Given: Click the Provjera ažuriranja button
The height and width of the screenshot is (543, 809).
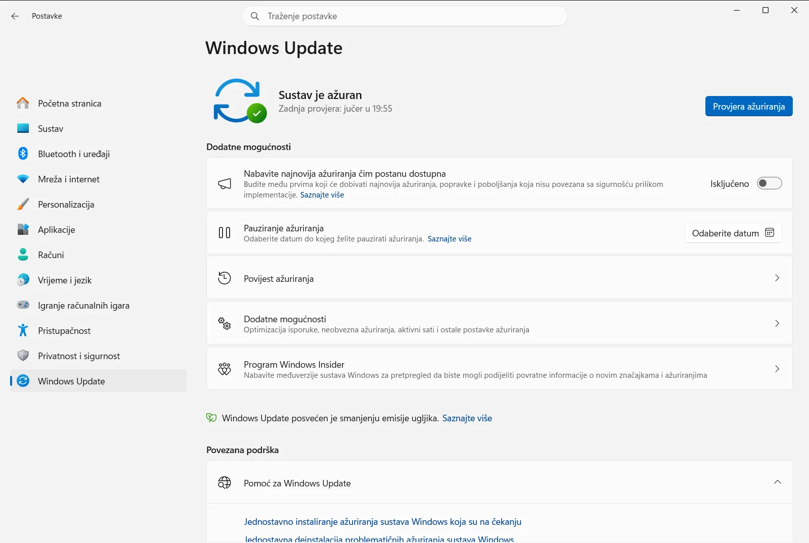Looking at the screenshot, I should [x=749, y=106].
